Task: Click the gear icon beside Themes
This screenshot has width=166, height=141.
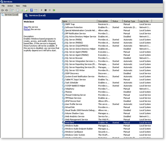Action: tap(63, 92)
